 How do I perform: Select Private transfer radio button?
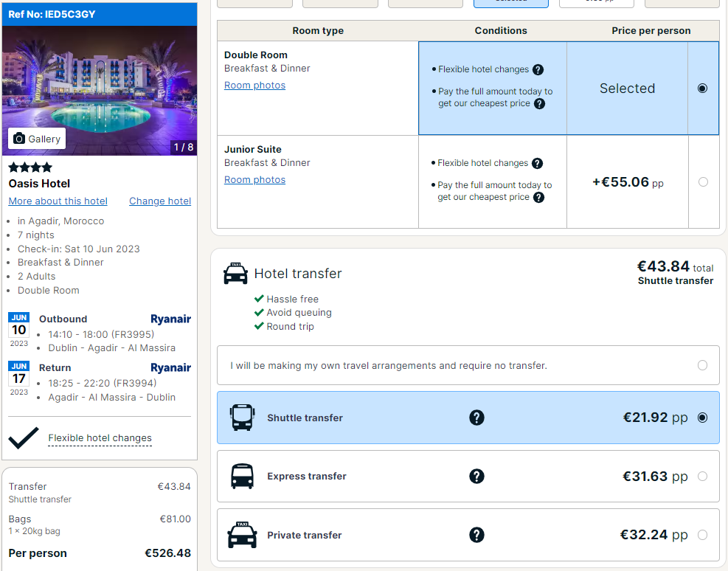coord(702,535)
